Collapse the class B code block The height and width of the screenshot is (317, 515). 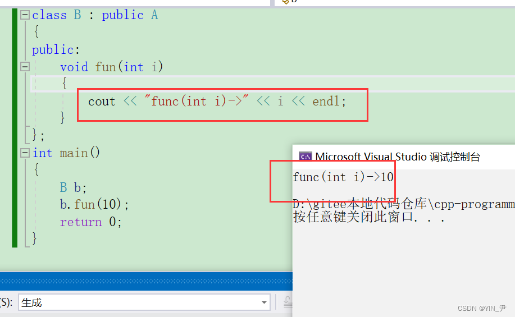25,15
